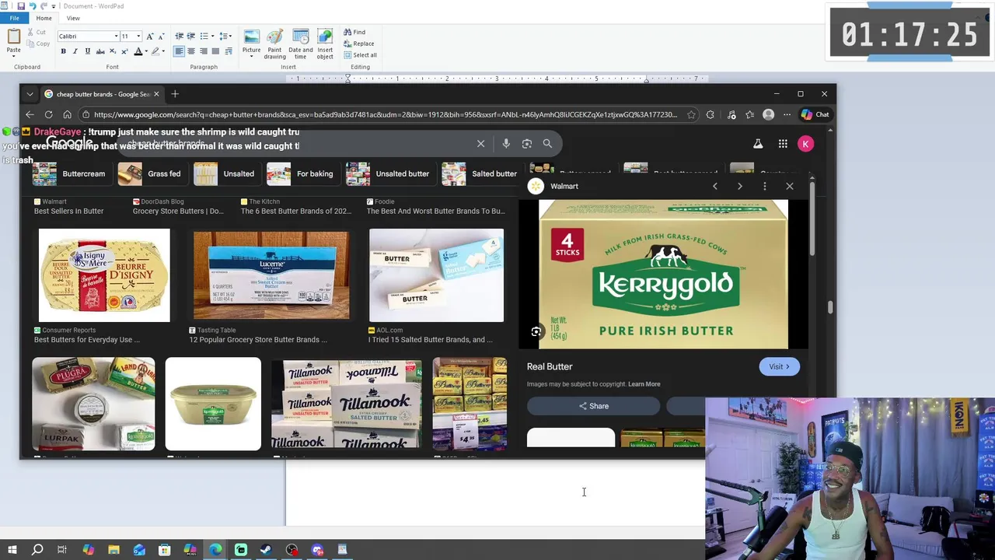The width and height of the screenshot is (995, 560).
Task: Open Copilot Chat in Edge
Action: click(815, 114)
